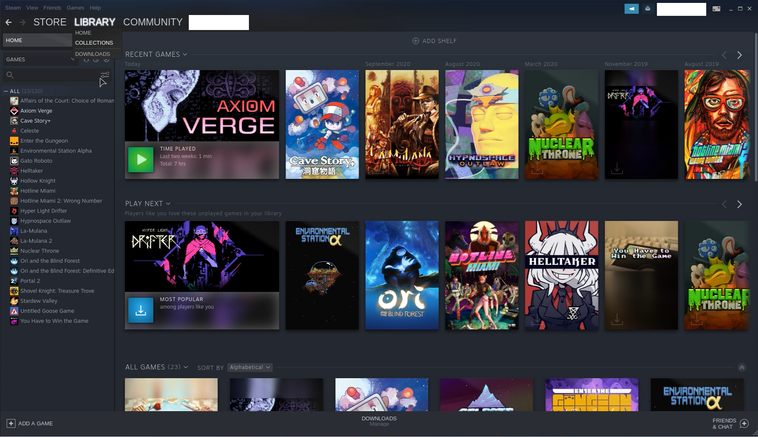Open the All Games (23) shelf dropdown
Screen dimensions: 758x437
click(x=185, y=367)
